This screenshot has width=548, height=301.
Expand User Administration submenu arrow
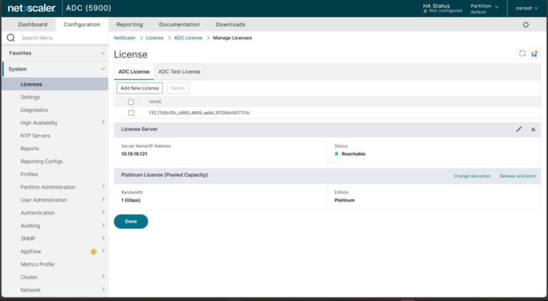click(x=103, y=200)
